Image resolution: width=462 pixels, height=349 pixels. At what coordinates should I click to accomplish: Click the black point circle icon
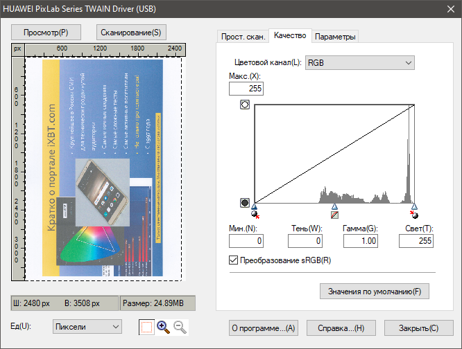pos(245,203)
